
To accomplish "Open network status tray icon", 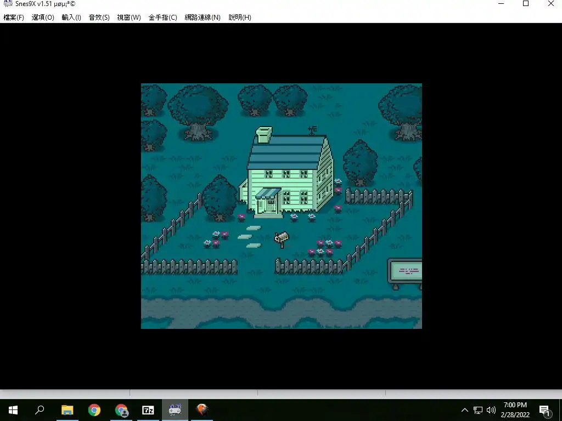I will point(478,410).
